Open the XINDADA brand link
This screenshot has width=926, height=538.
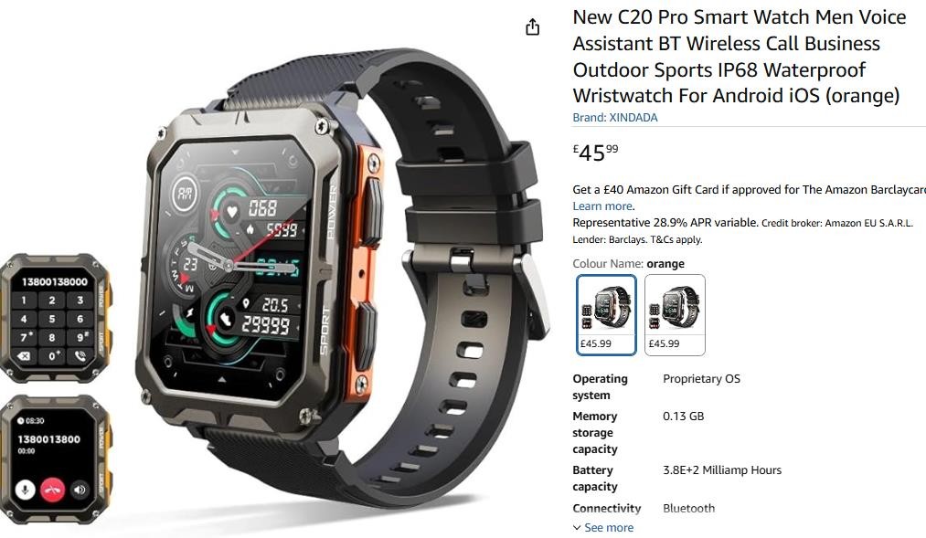(x=615, y=118)
